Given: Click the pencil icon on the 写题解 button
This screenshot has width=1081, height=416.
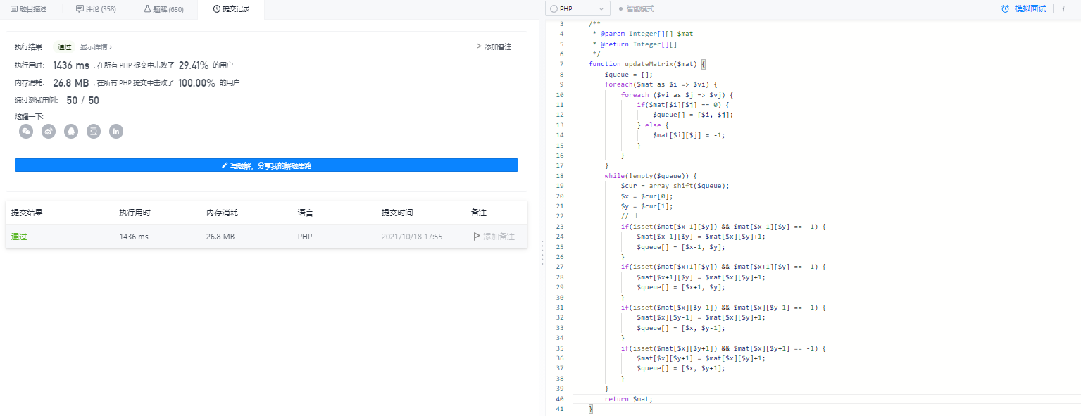Looking at the screenshot, I should [225, 165].
